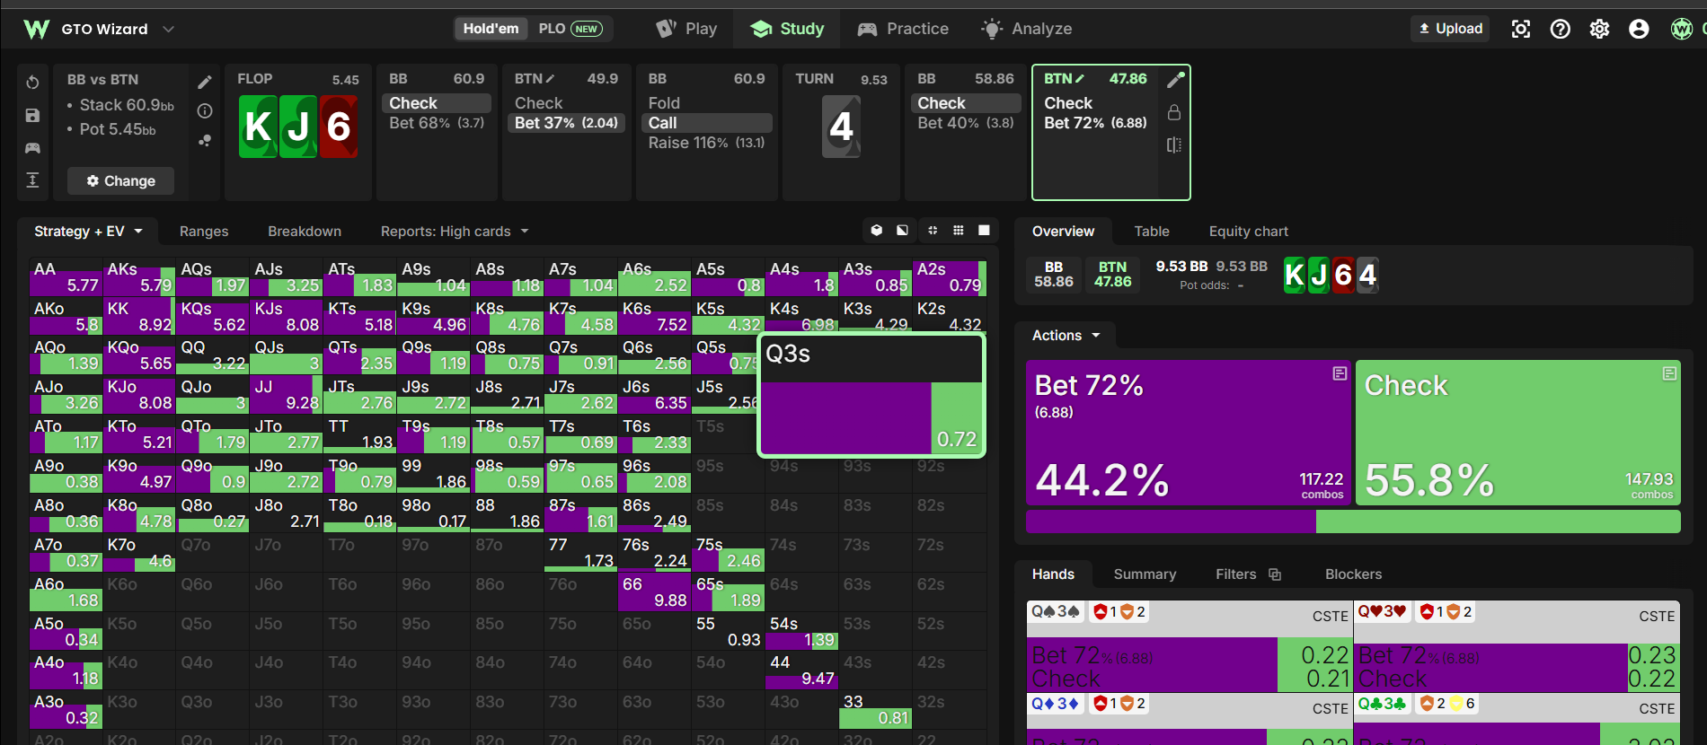Open the Analyze tab
1707x745 pixels.
coord(1027,29)
